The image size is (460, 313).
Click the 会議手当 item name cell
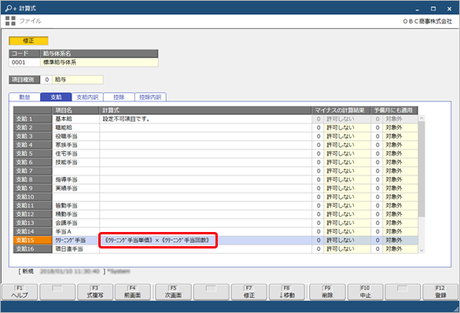click(x=75, y=223)
